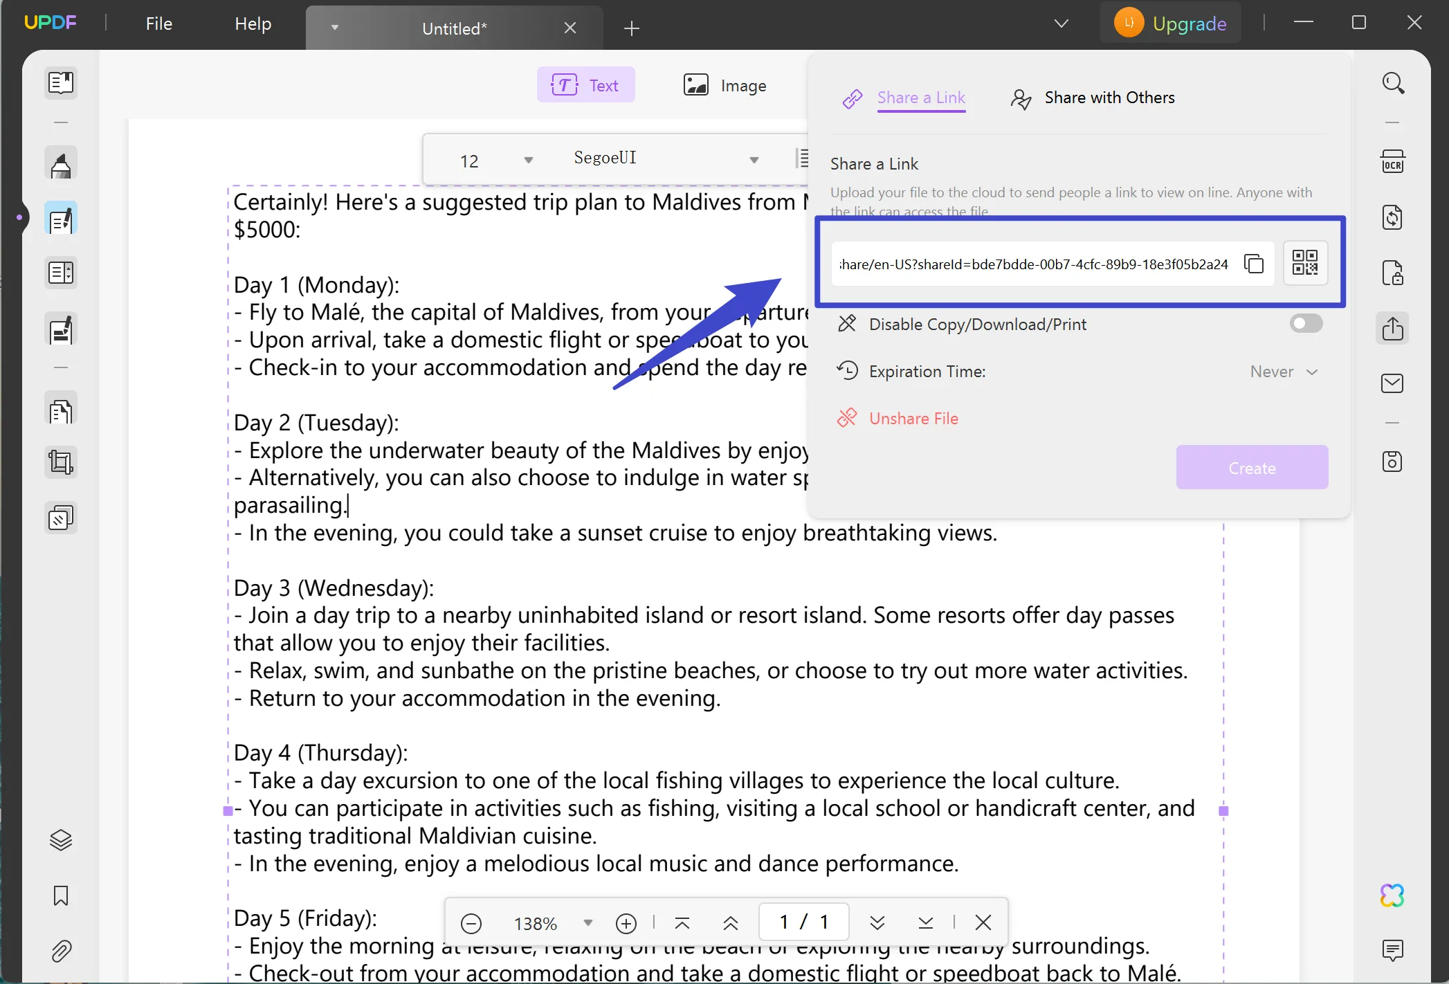Open the font size dropdown
Image resolution: width=1449 pixels, height=984 pixels.
point(528,159)
